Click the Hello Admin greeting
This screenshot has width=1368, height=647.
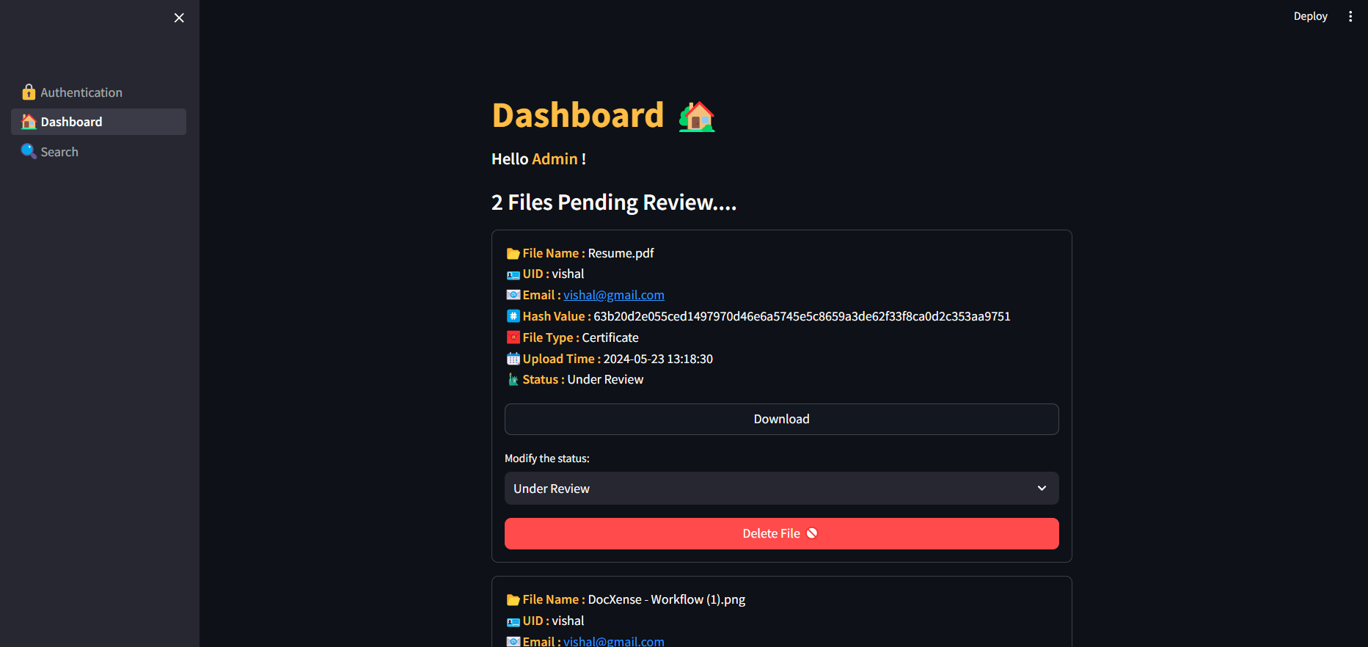click(538, 159)
